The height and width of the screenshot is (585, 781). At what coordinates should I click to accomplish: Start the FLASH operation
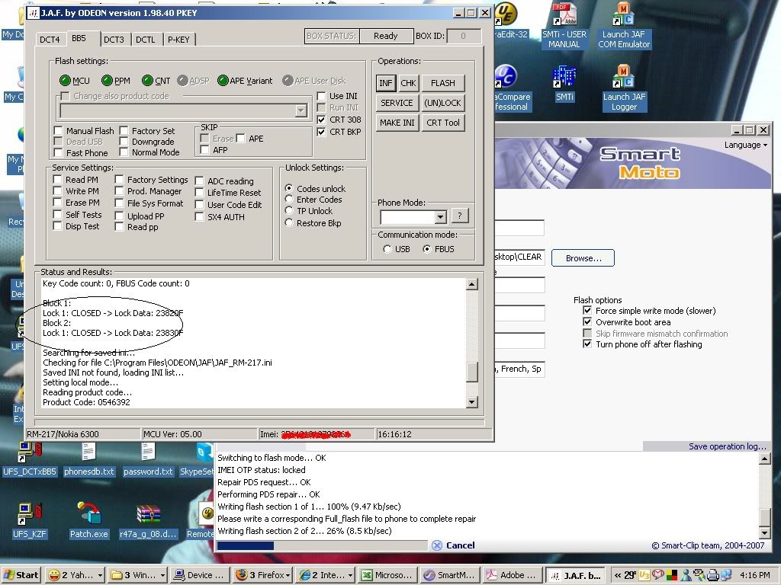coord(443,83)
